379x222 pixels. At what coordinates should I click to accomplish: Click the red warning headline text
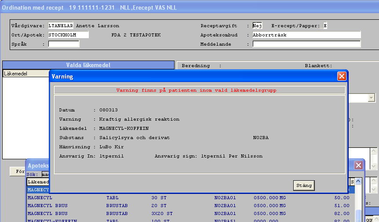(196, 90)
